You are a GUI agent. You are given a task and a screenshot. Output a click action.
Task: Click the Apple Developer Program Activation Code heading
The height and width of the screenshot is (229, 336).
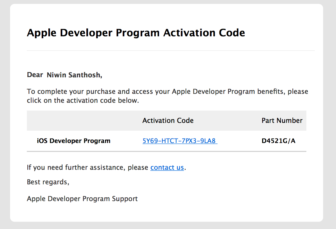[x=136, y=33]
